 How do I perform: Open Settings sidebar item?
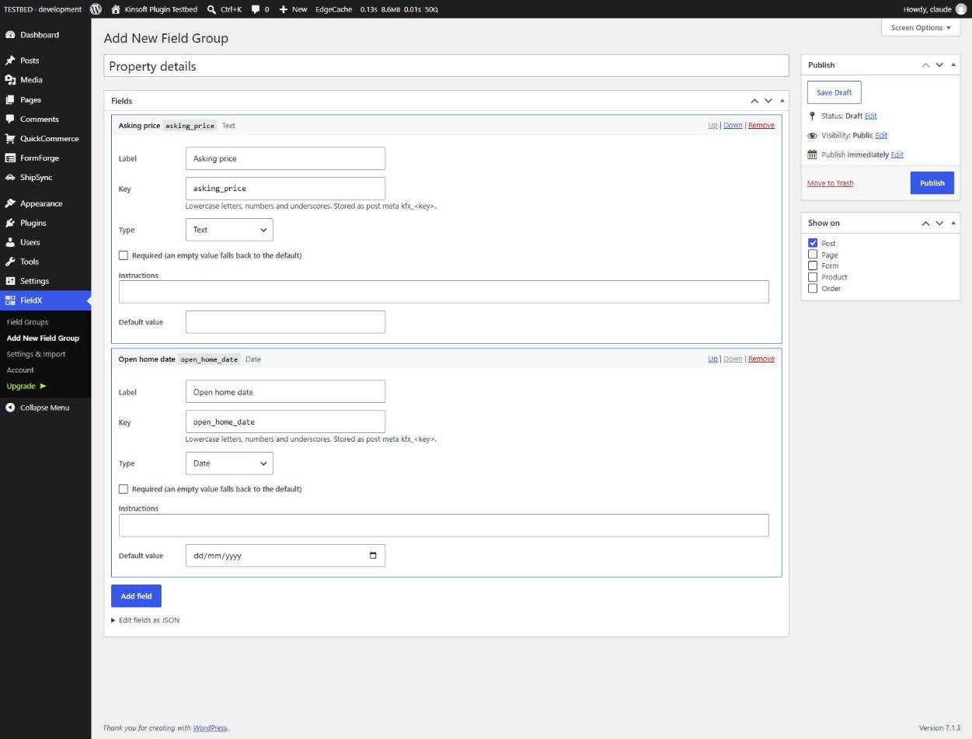click(x=45, y=281)
